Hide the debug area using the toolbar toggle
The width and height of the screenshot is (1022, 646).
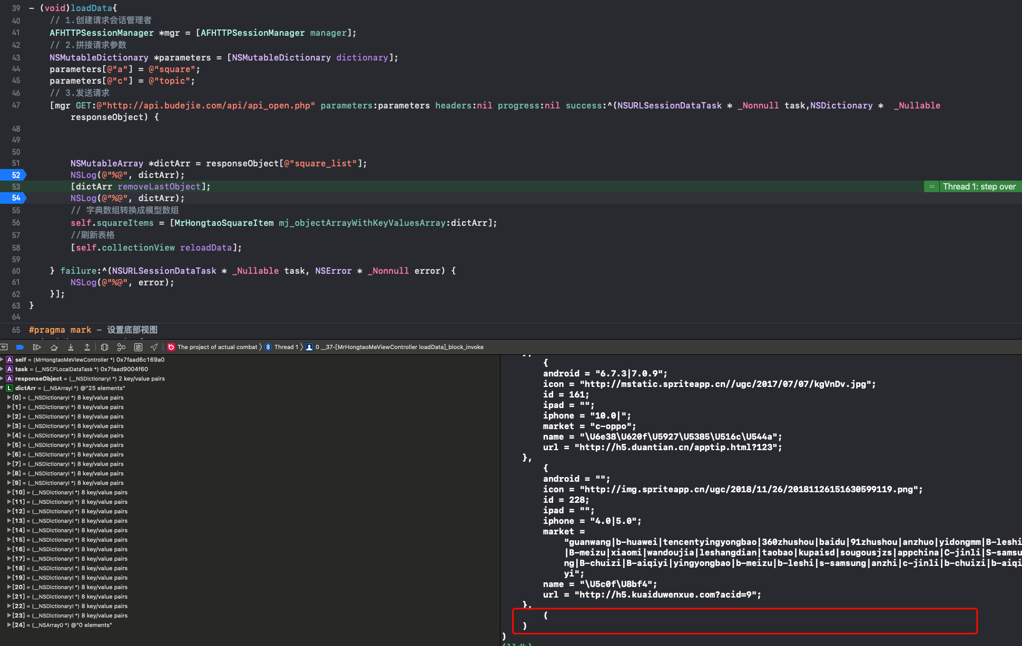(4, 347)
